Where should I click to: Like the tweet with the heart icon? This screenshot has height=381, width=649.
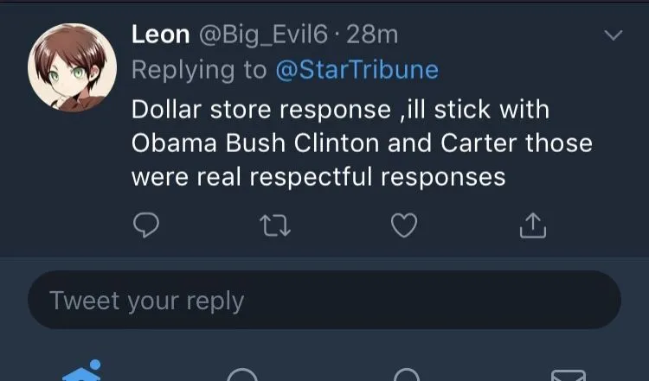coord(404,225)
